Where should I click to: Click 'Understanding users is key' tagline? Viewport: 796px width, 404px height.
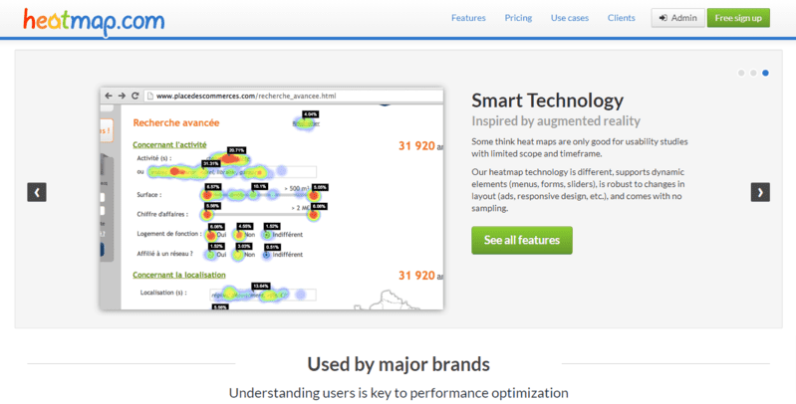tap(398, 393)
